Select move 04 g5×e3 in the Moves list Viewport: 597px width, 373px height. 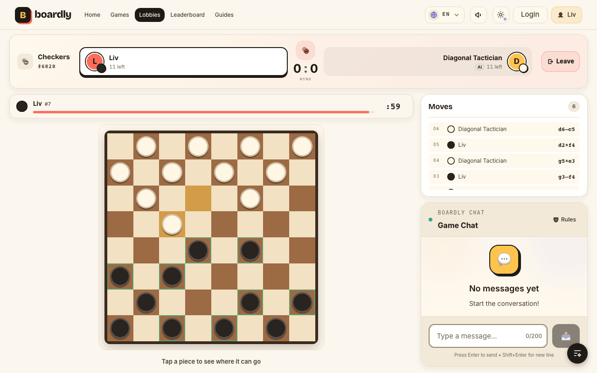(504, 161)
